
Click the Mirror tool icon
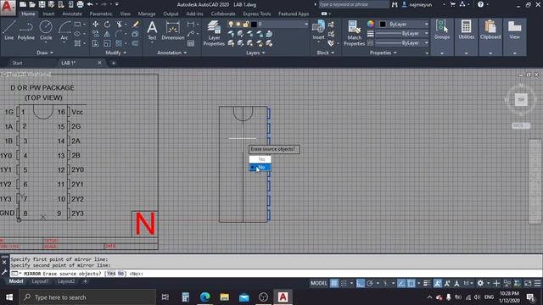[107, 34]
